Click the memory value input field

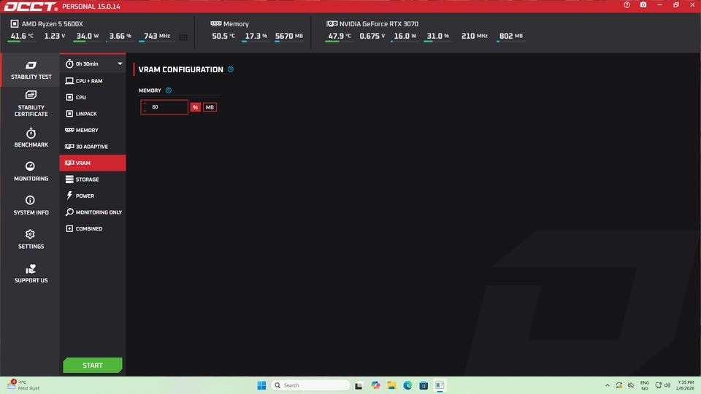164,107
